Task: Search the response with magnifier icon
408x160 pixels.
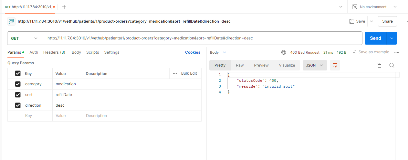Action: (x=392, y=65)
